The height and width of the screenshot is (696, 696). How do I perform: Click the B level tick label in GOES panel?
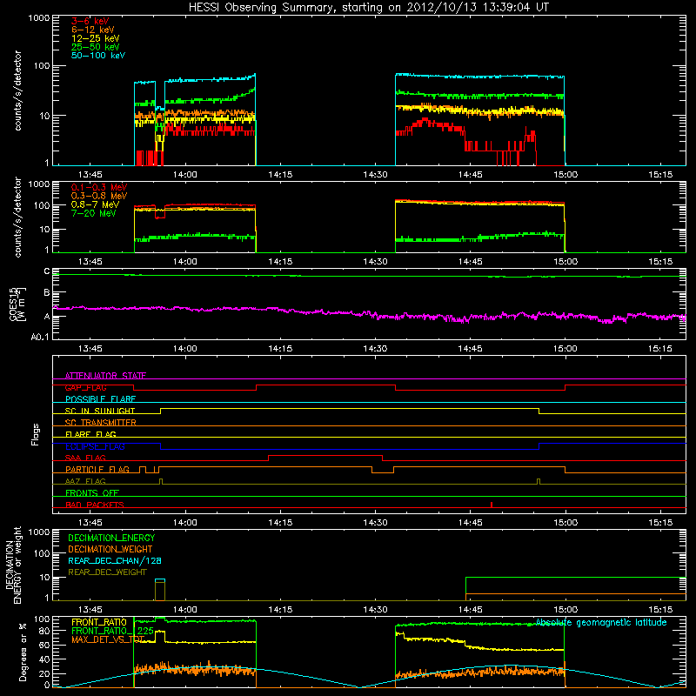pos(47,292)
